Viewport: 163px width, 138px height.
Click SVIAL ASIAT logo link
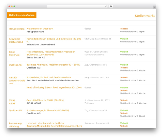point(12,102)
